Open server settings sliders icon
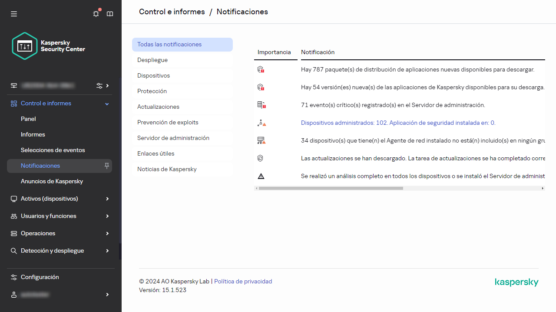556x312 pixels. [99, 86]
